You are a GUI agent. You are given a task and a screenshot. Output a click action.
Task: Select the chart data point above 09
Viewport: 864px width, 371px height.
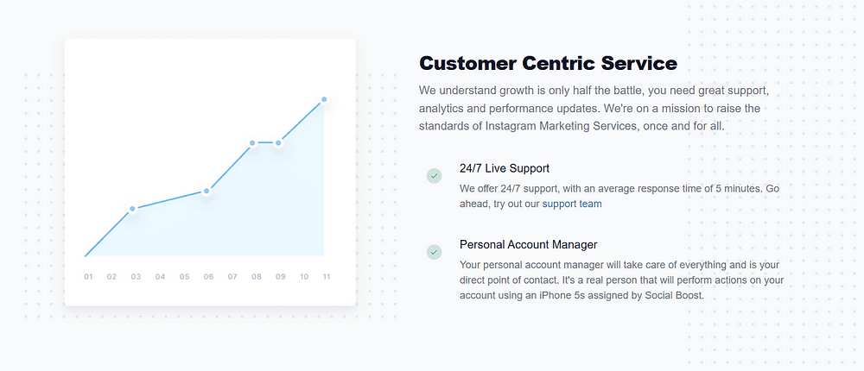pos(278,143)
